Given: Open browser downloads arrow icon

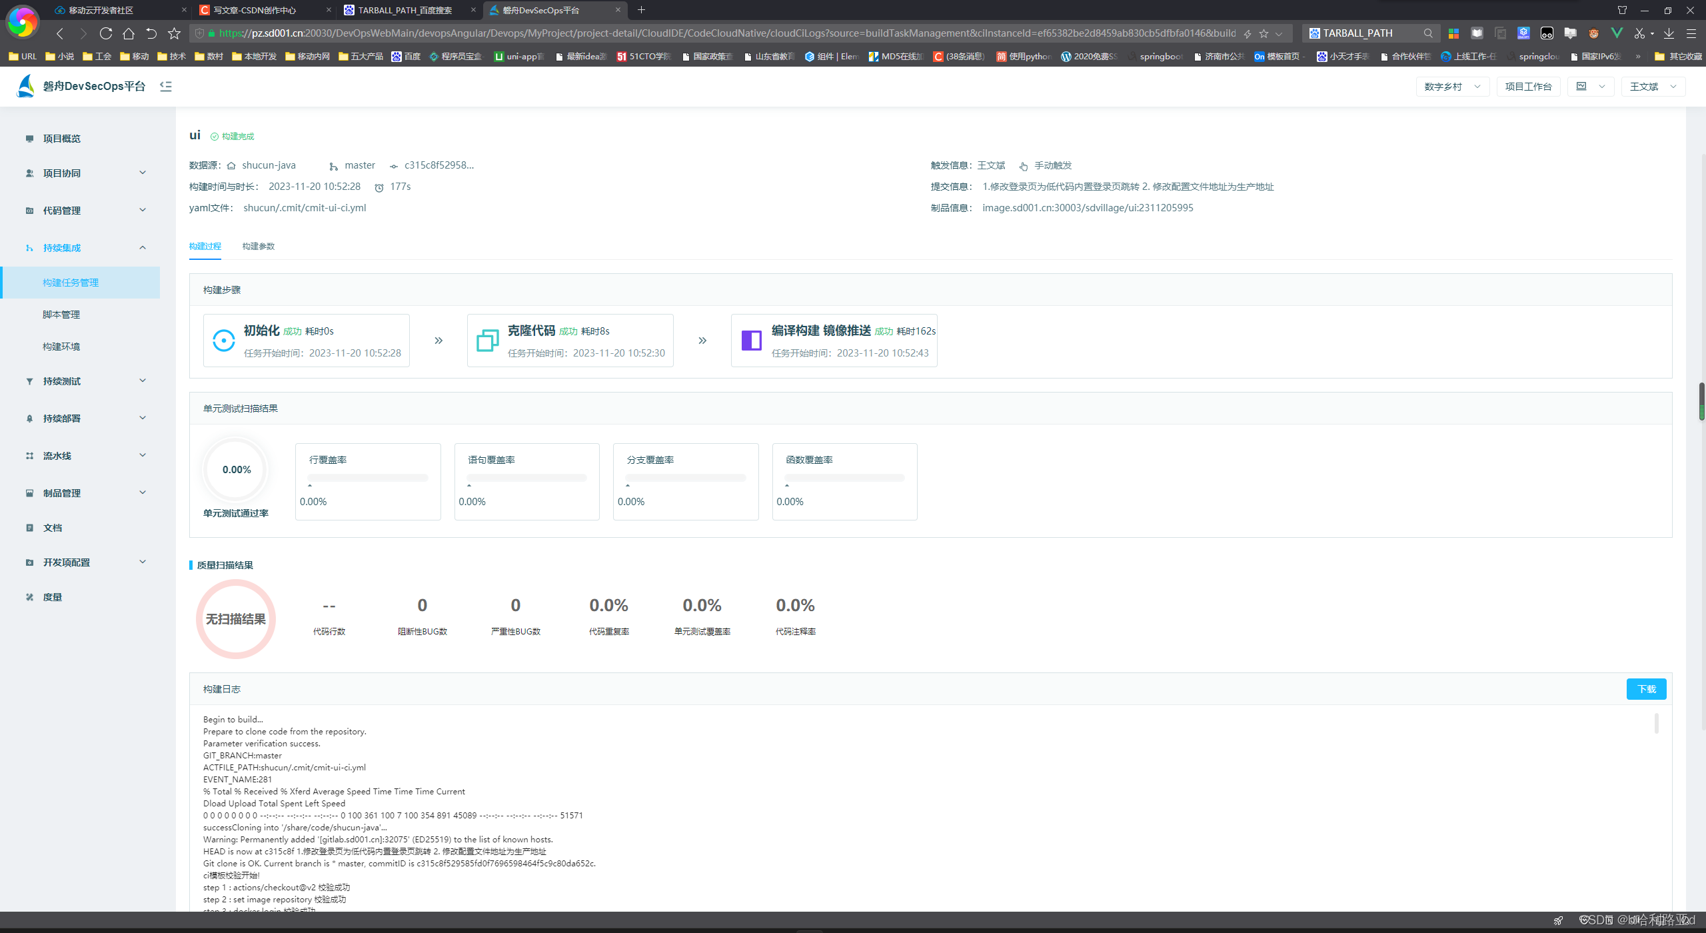Looking at the screenshot, I should pyautogui.click(x=1669, y=33).
